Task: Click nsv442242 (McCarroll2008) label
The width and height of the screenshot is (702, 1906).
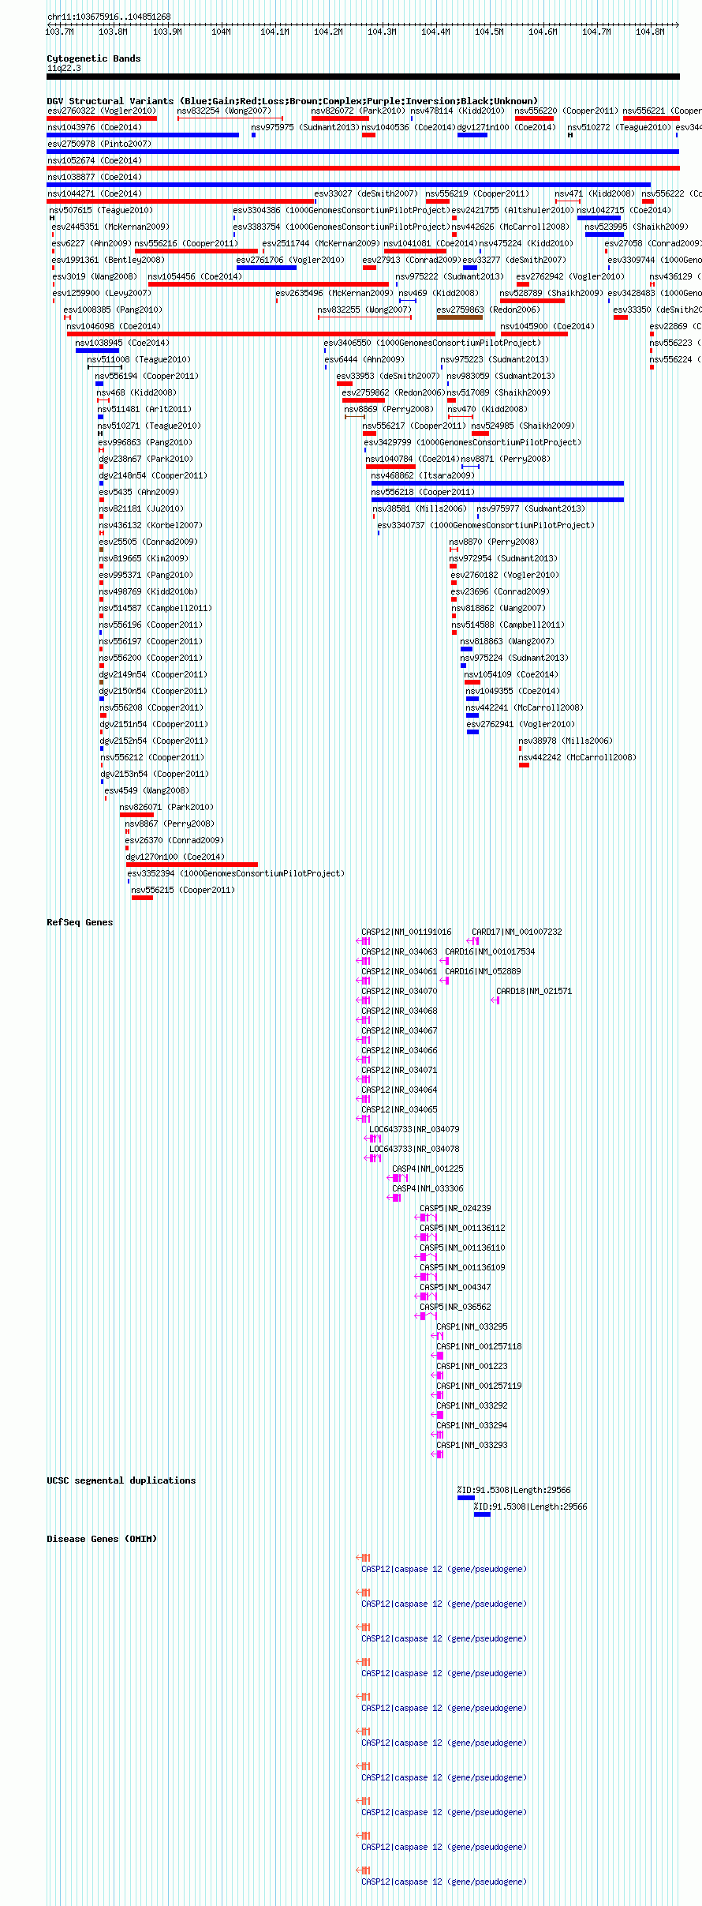Action: [577, 757]
